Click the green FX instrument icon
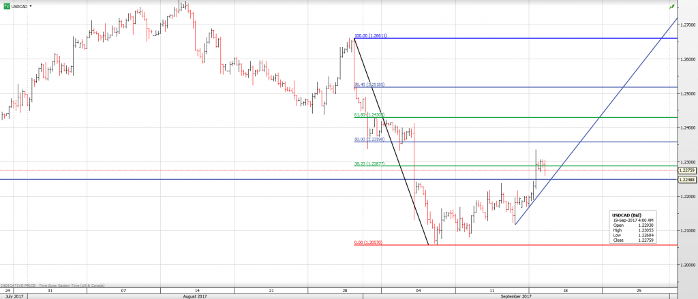The width and height of the screenshot is (698, 299). tap(6, 5)
